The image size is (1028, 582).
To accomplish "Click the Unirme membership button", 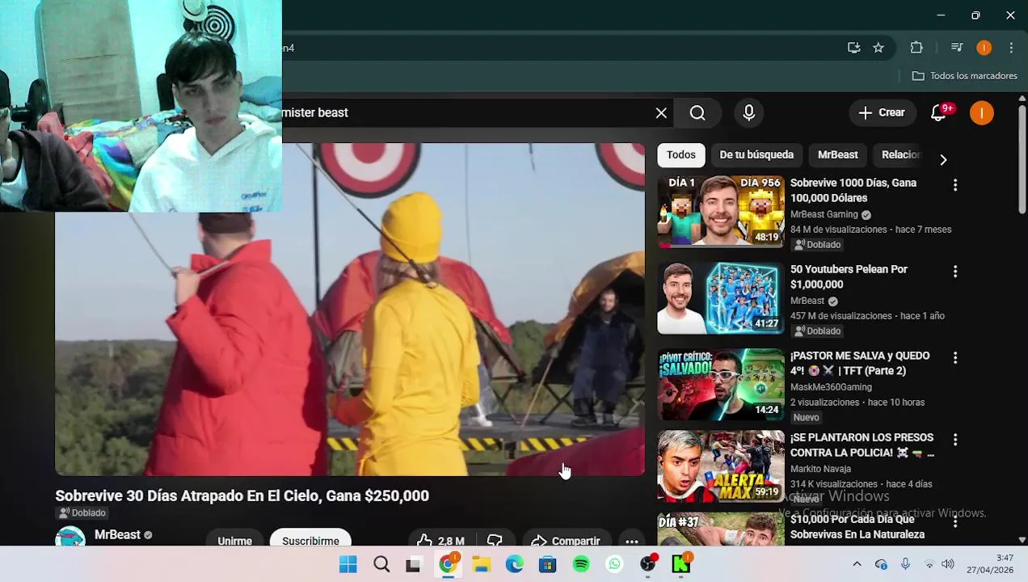I will (x=234, y=538).
